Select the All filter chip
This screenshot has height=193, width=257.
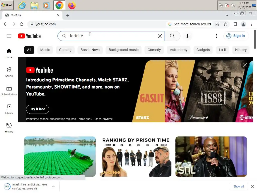pyautogui.click(x=29, y=50)
